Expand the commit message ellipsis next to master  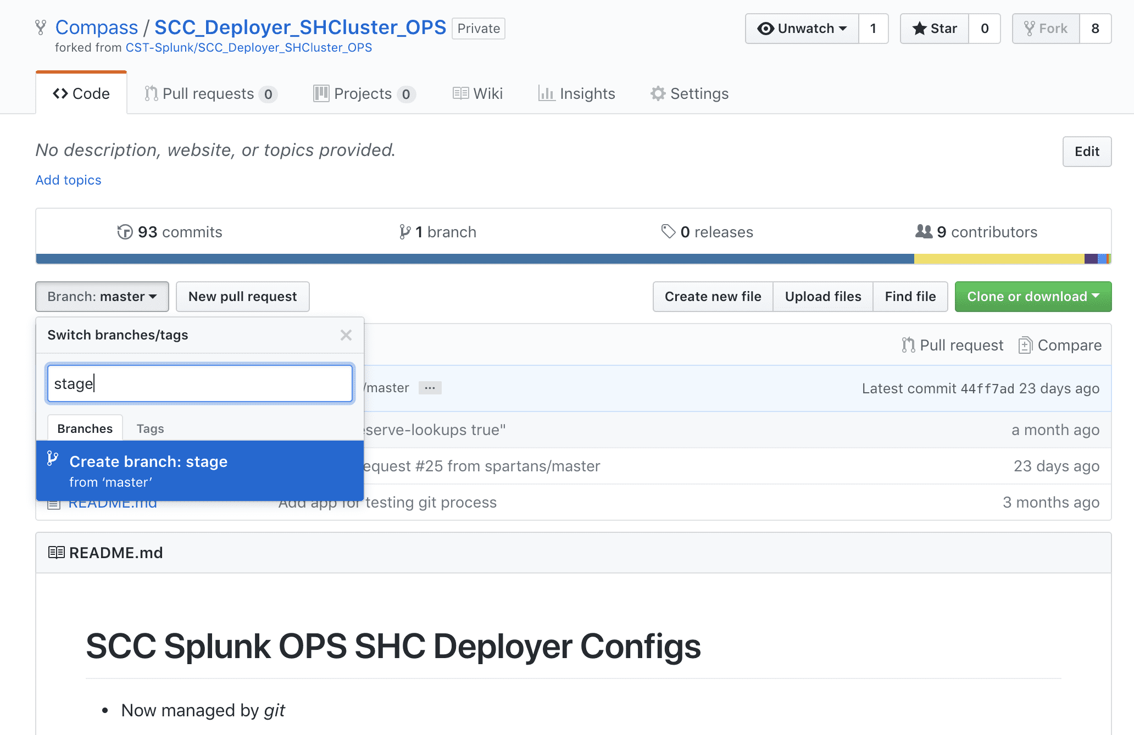(x=430, y=388)
